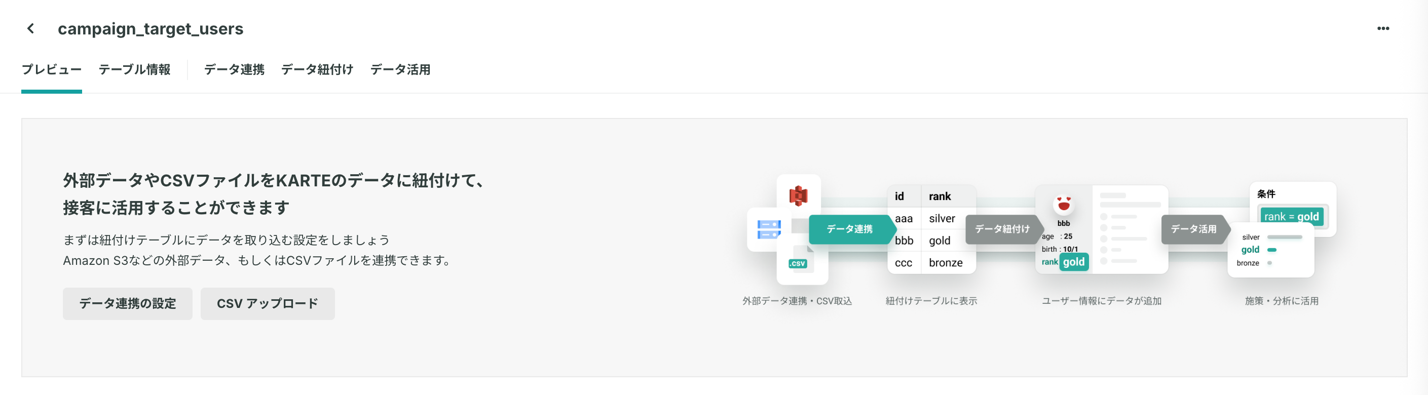Click the 'bronze' cell in the diagram table

pos(946,263)
